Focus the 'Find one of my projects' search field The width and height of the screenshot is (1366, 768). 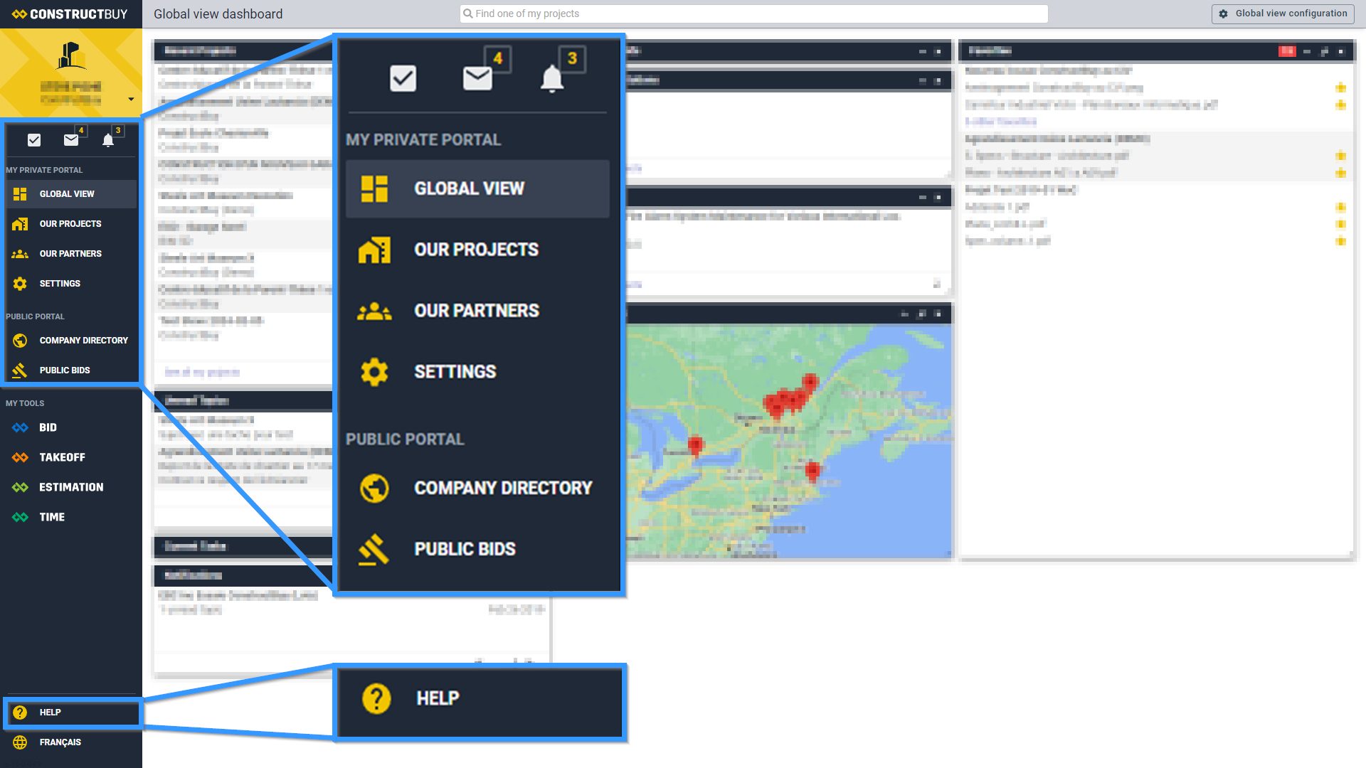(x=753, y=14)
